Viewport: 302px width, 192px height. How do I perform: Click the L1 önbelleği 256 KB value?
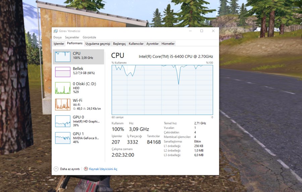pos(199,146)
